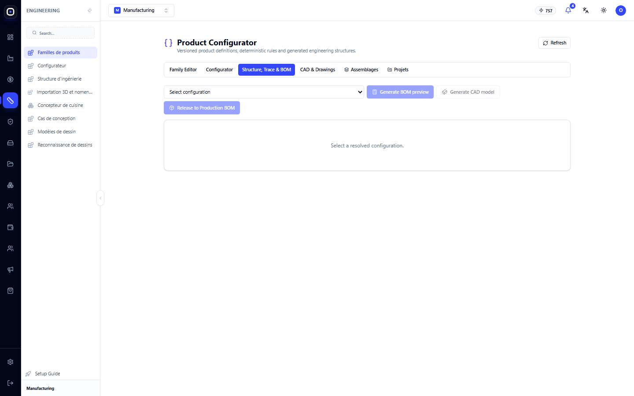Image resolution: width=634 pixels, height=396 pixels.
Task: Click the Refresh button
Action: point(554,43)
